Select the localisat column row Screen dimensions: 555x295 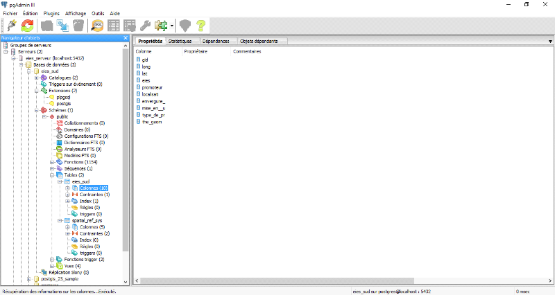pyautogui.click(x=150, y=95)
